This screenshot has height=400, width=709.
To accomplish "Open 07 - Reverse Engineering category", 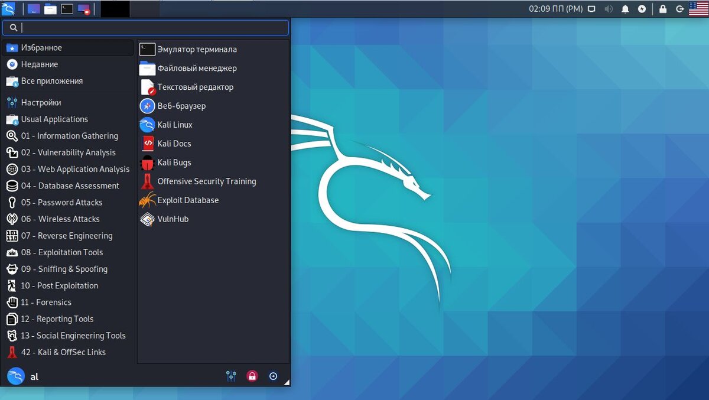I will point(69,236).
